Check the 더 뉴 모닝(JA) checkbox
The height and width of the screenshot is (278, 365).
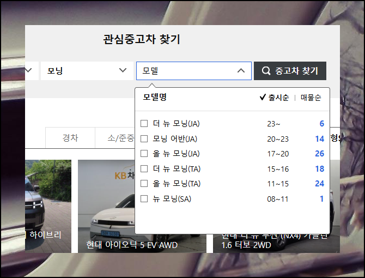point(144,123)
